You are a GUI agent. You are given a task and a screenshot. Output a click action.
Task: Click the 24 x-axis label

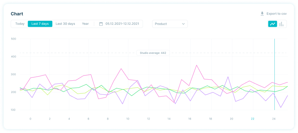point(274,119)
